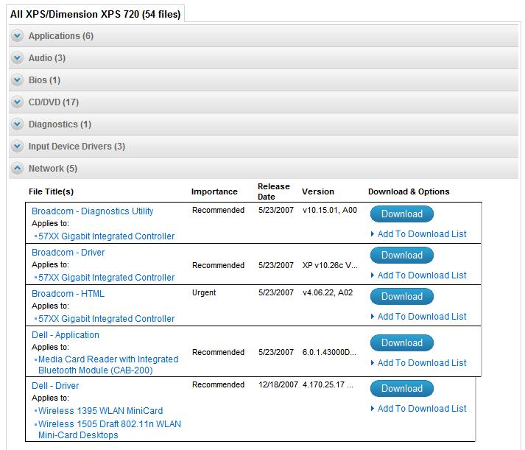This screenshot has height=450, width=525.
Task: Download the Broadcom Diagnostics Utility file
Action: [402, 214]
